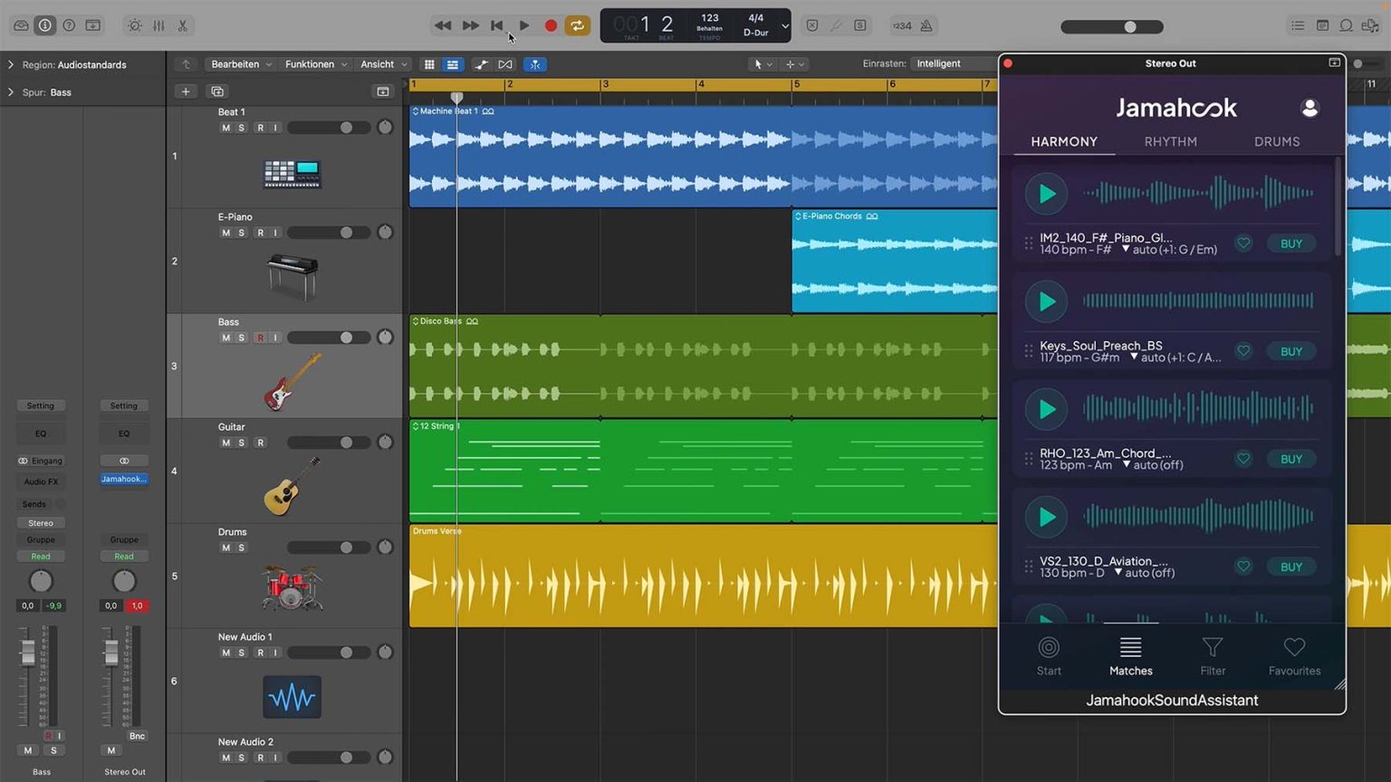1391x782 pixels.
Task: Click the Jamahook user profile icon
Action: point(1310,107)
